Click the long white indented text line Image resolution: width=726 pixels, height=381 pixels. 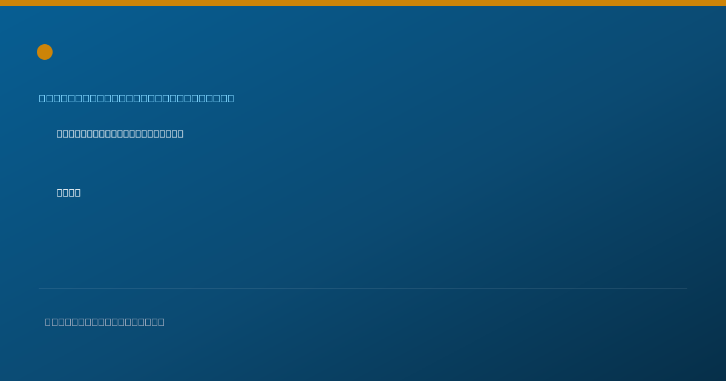click(x=120, y=134)
